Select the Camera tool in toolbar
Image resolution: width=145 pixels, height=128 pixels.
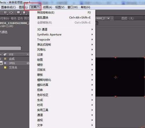(x=6, y=13)
